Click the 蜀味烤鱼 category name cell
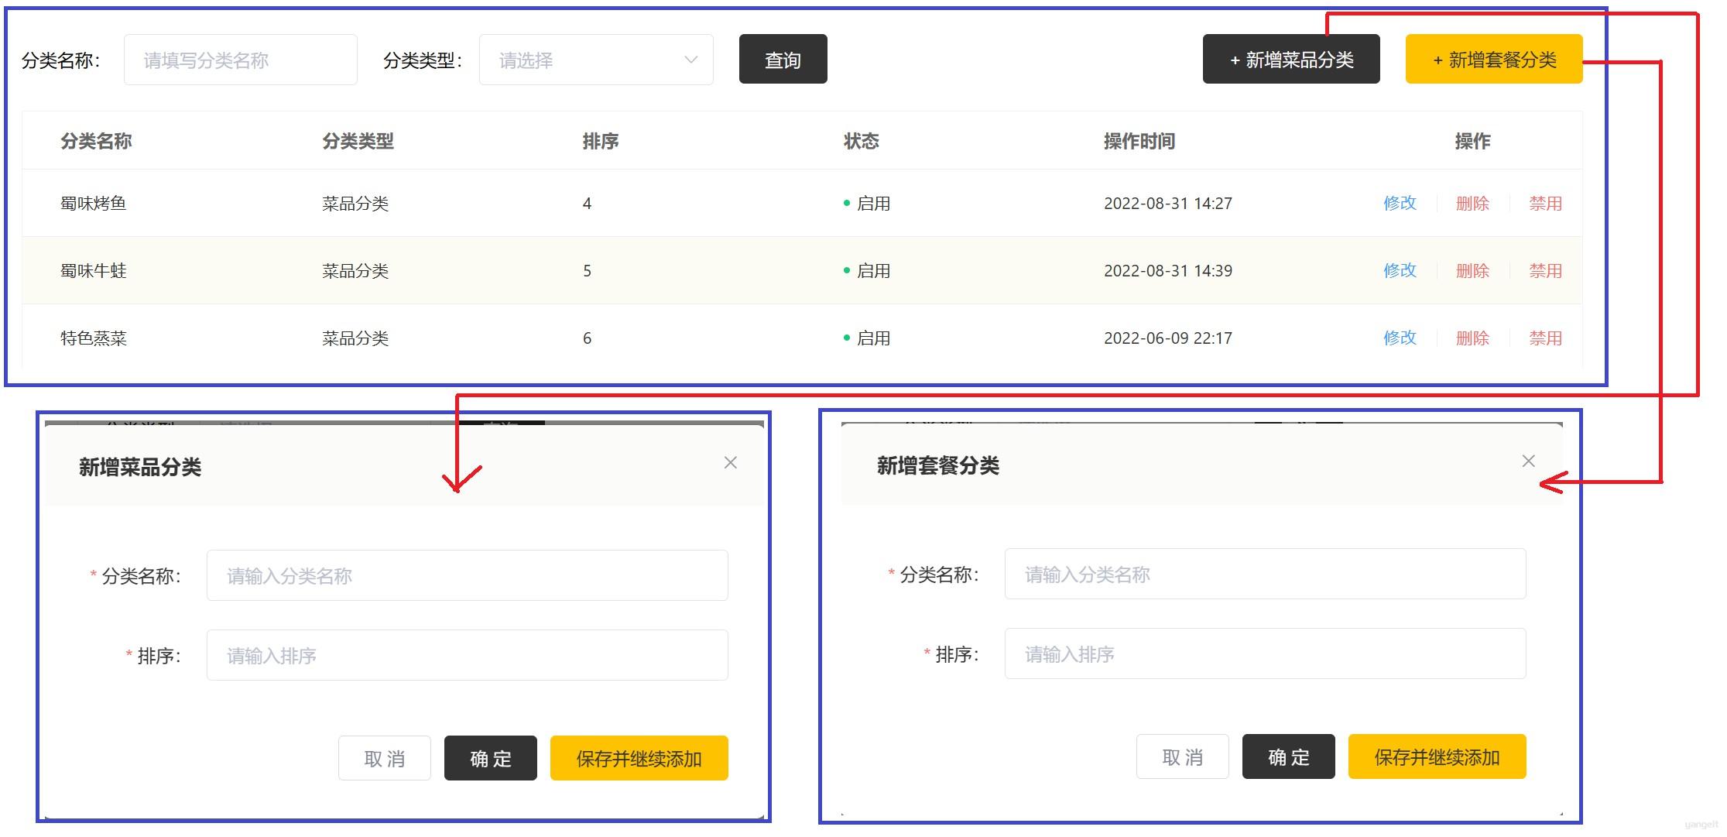Image resolution: width=1727 pixels, height=837 pixels. [94, 203]
